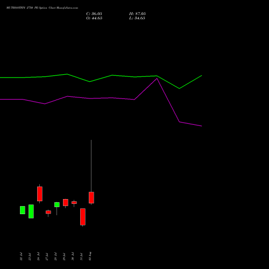The width and height of the screenshot is (269, 269).
Task: Click the 31 Jul date label
Action: (x=81, y=257)
